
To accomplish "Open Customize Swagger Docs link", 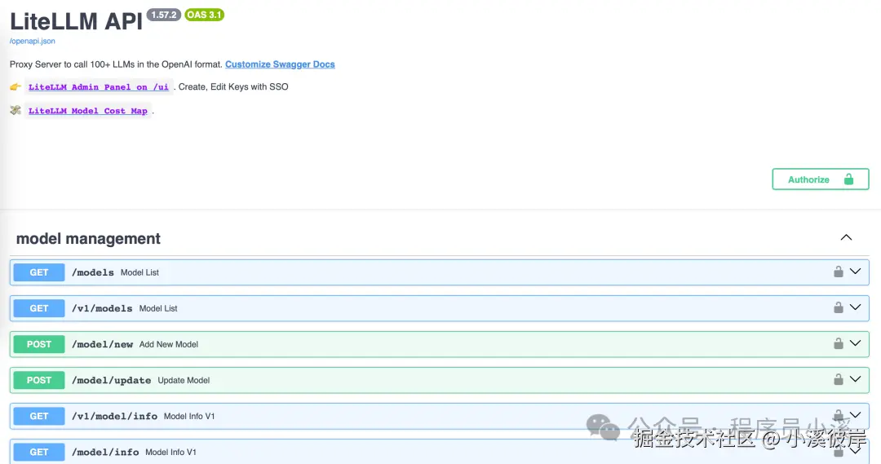I will pos(280,64).
